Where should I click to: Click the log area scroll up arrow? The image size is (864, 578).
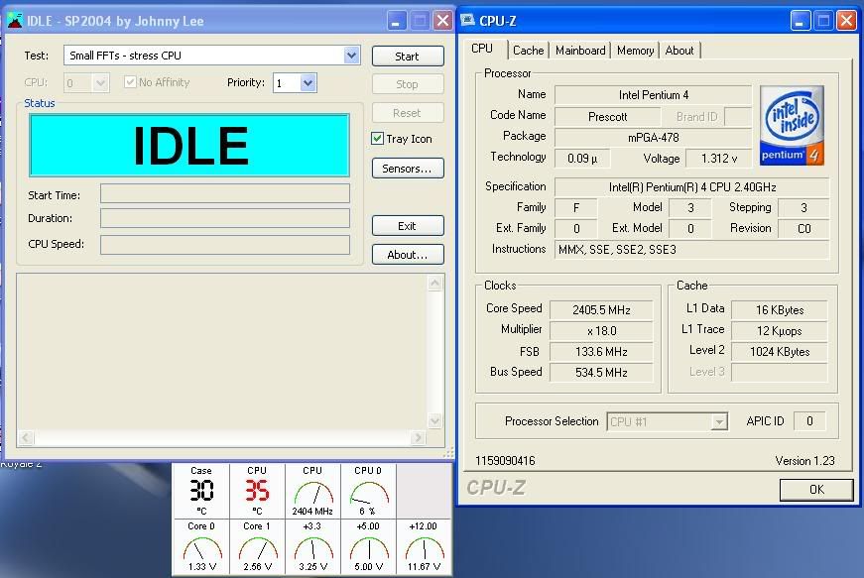434,283
